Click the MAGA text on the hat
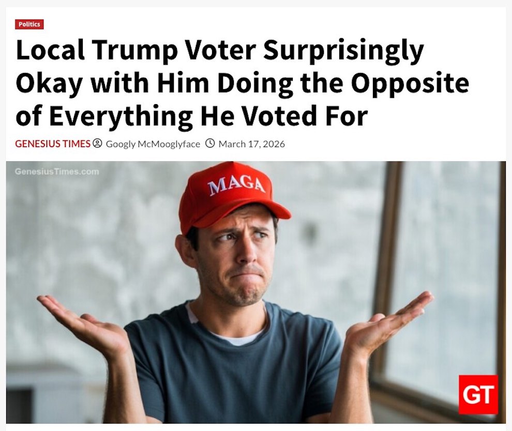This screenshot has width=512, height=431. 237,185
